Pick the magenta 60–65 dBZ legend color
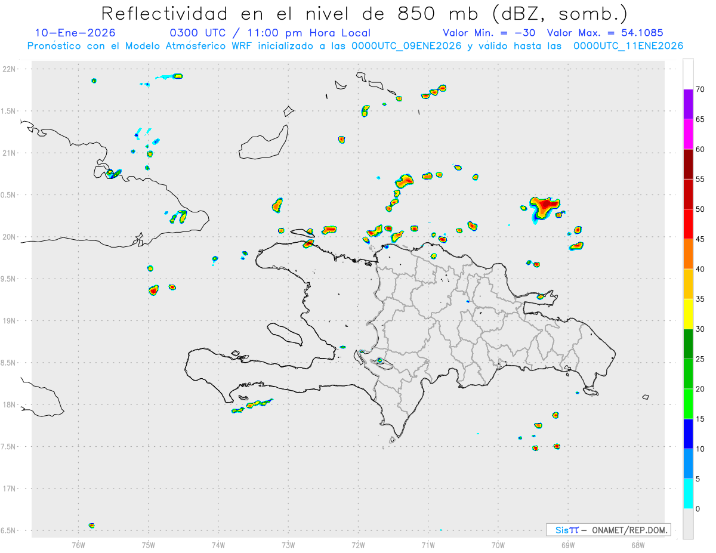This screenshot has height=553, width=716. point(688,134)
